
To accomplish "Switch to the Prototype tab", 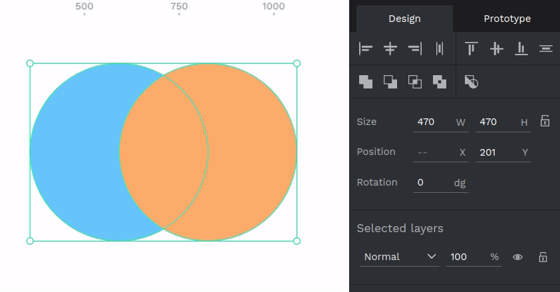I will (507, 19).
